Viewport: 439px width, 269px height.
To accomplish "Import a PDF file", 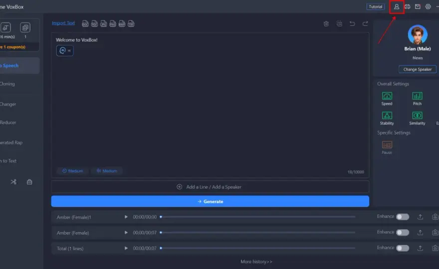I will click(94, 24).
